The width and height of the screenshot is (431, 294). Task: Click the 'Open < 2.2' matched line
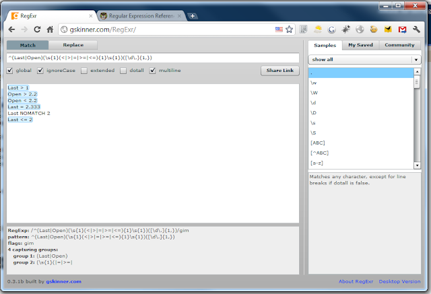tap(22, 100)
